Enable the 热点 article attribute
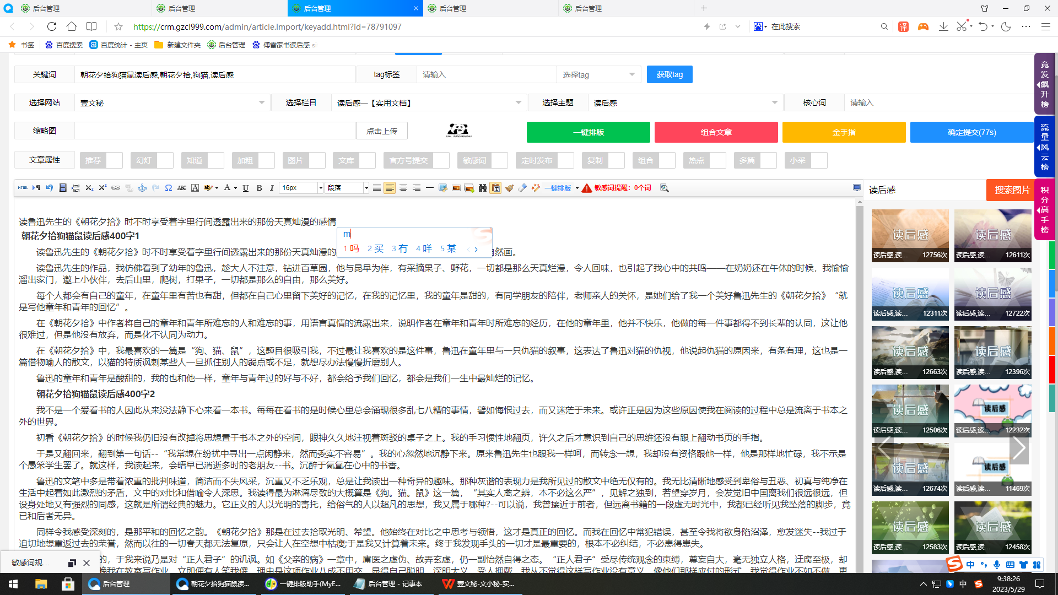Viewport: 1058px width, 595px height. point(704,160)
